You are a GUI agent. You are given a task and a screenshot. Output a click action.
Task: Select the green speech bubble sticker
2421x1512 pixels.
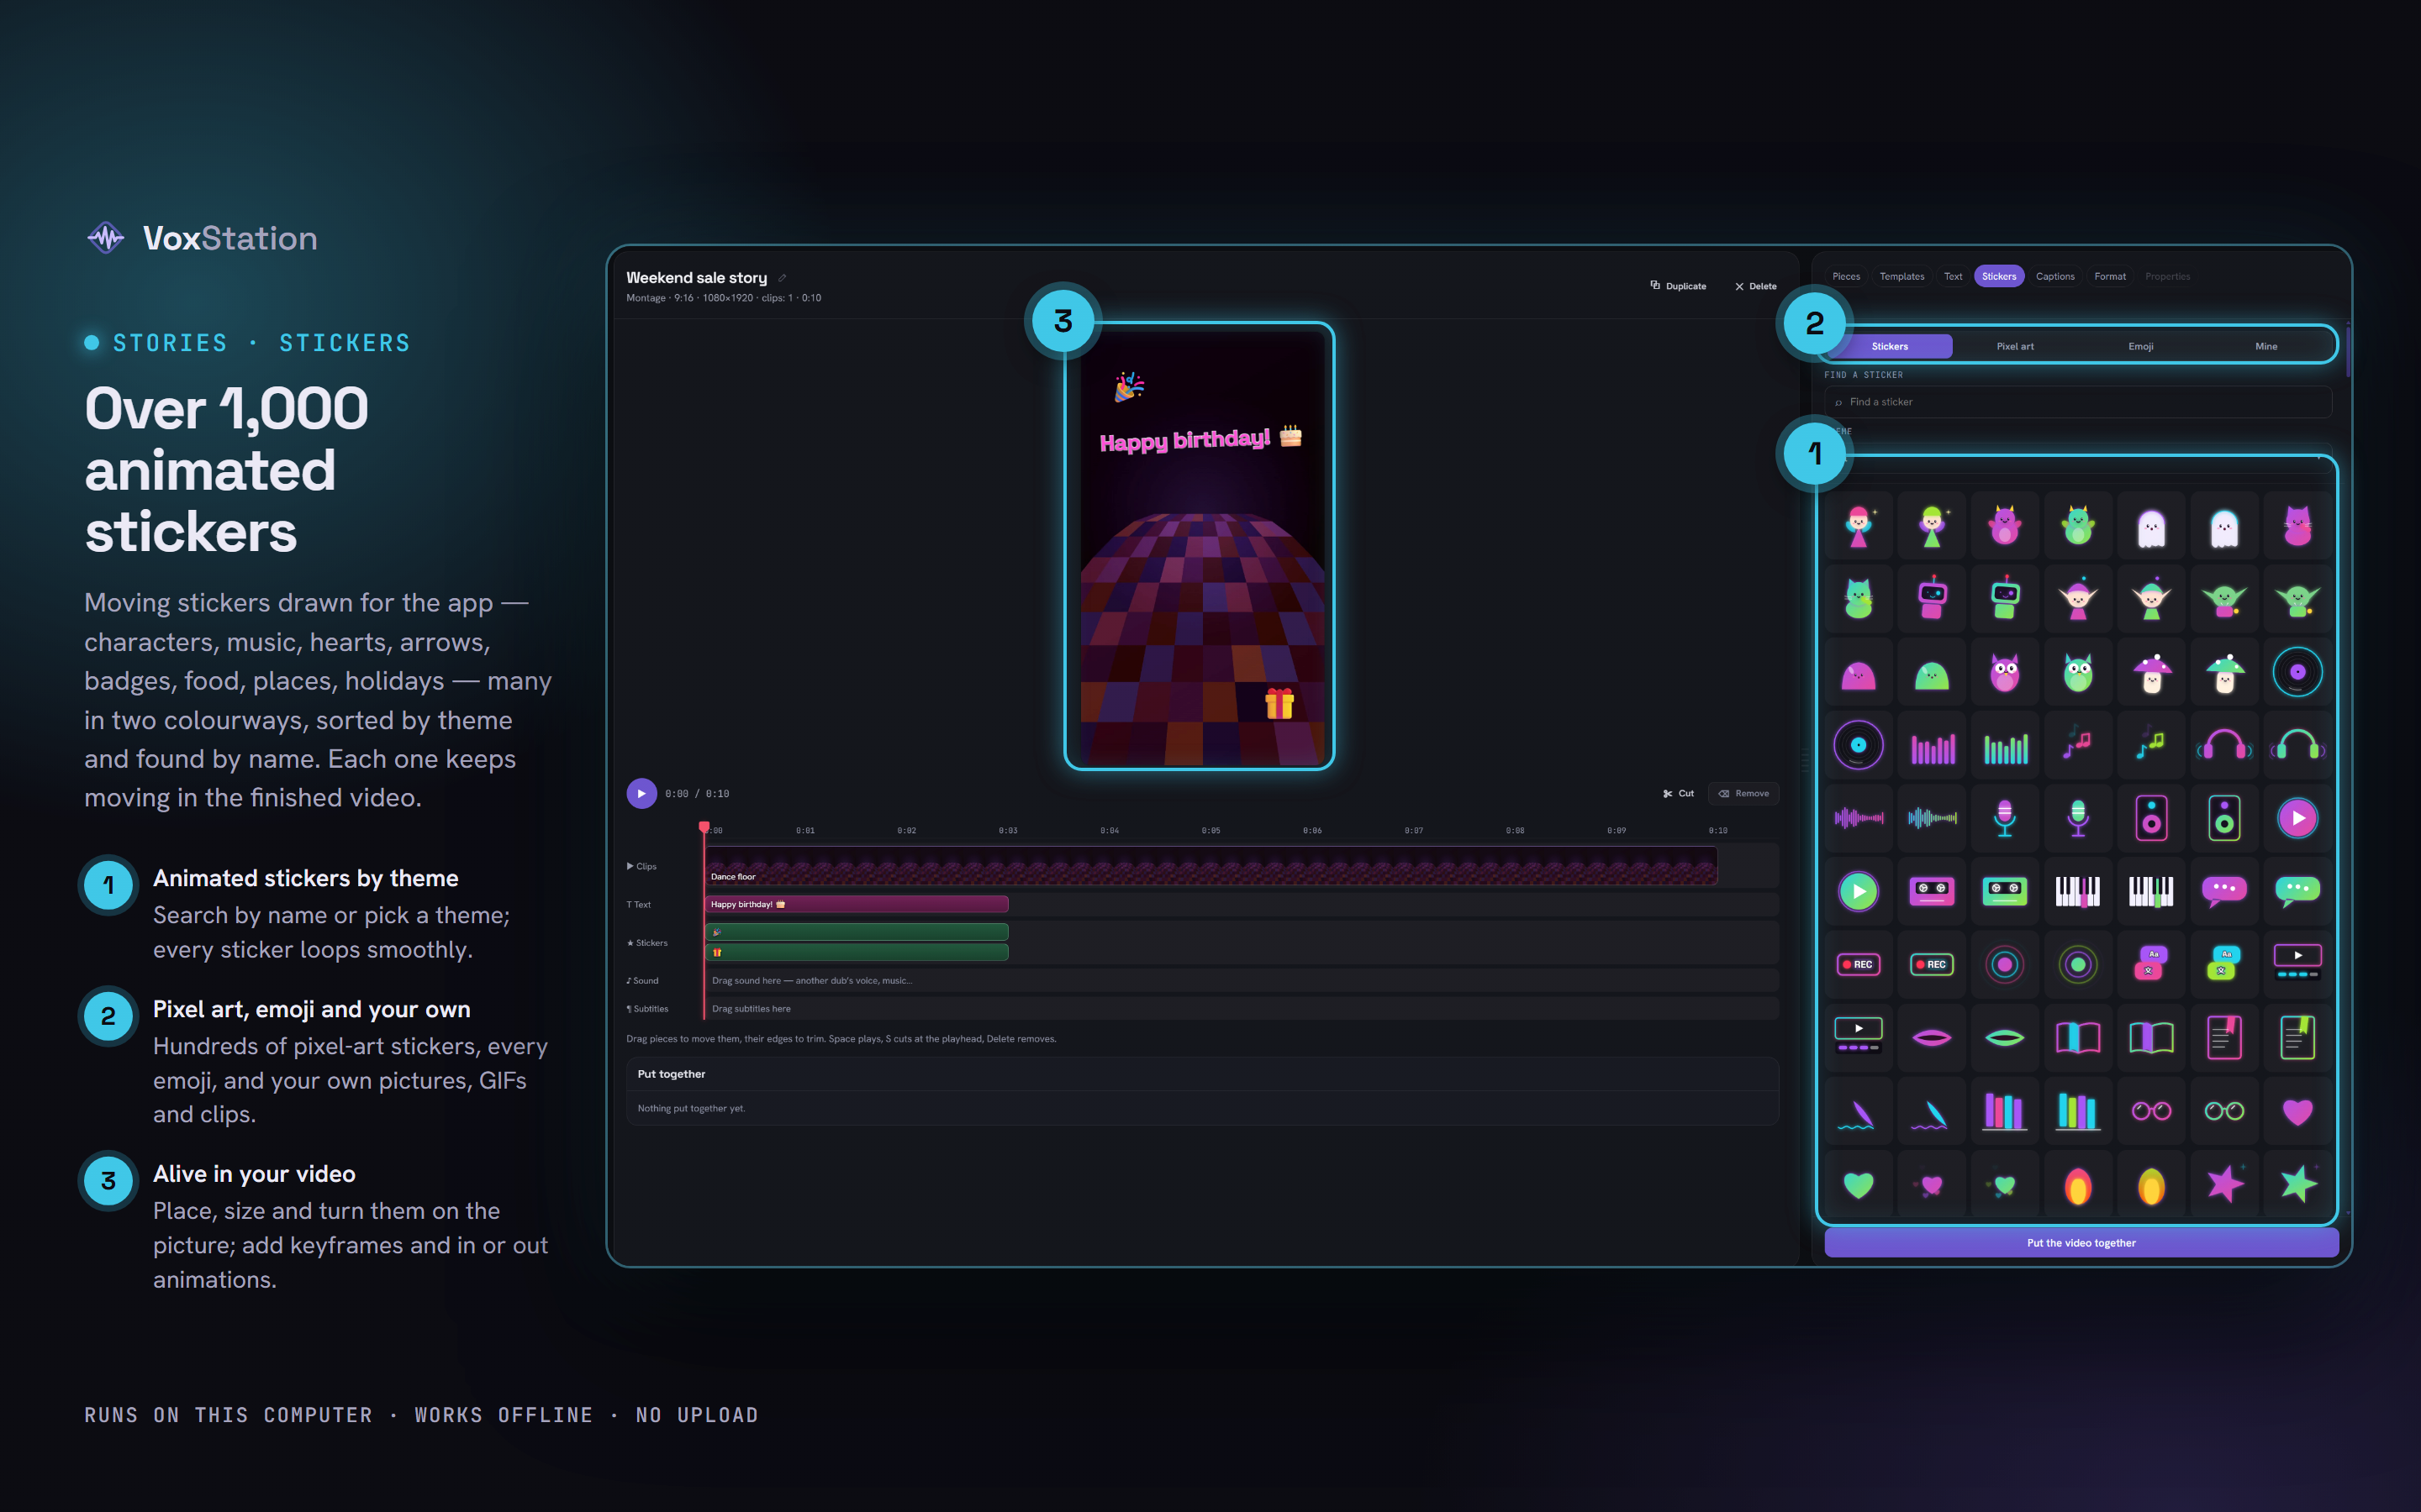pyautogui.click(x=2297, y=891)
